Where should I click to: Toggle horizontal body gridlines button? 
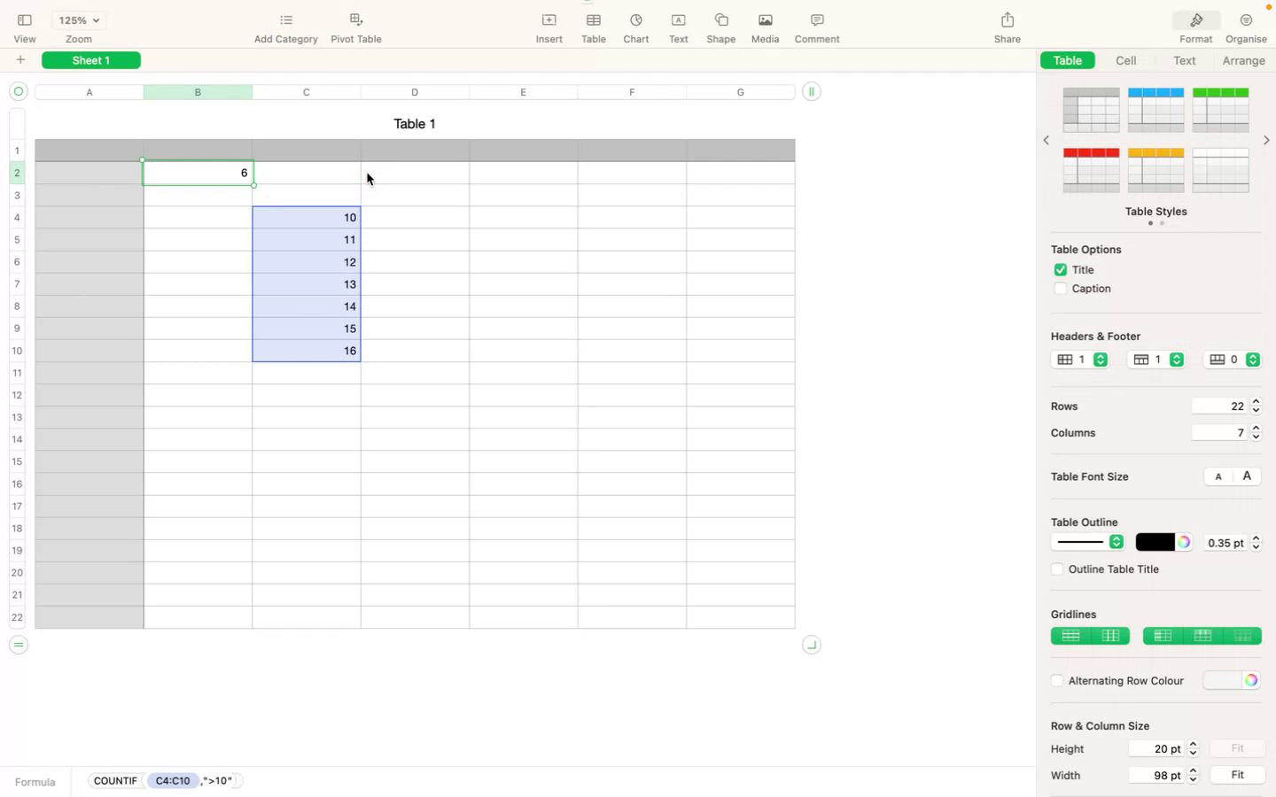point(1070,636)
